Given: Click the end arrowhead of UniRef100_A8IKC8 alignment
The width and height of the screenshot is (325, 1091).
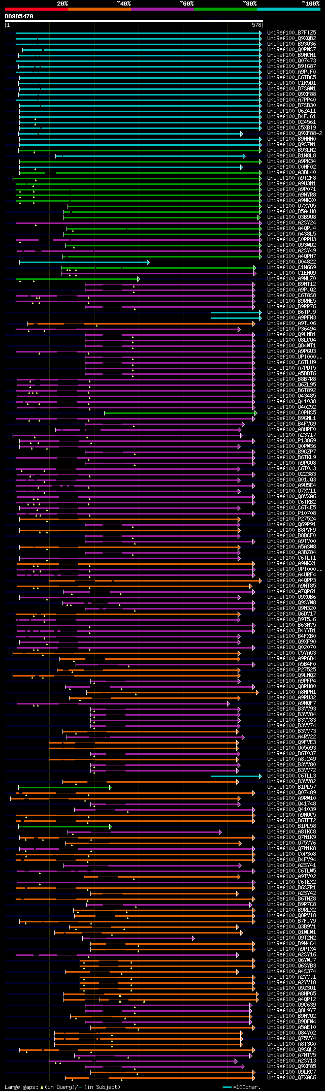Looking at the screenshot, I should coord(220,831).
